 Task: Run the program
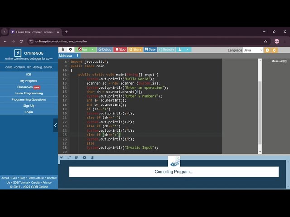pyautogui.click(x=82, y=49)
